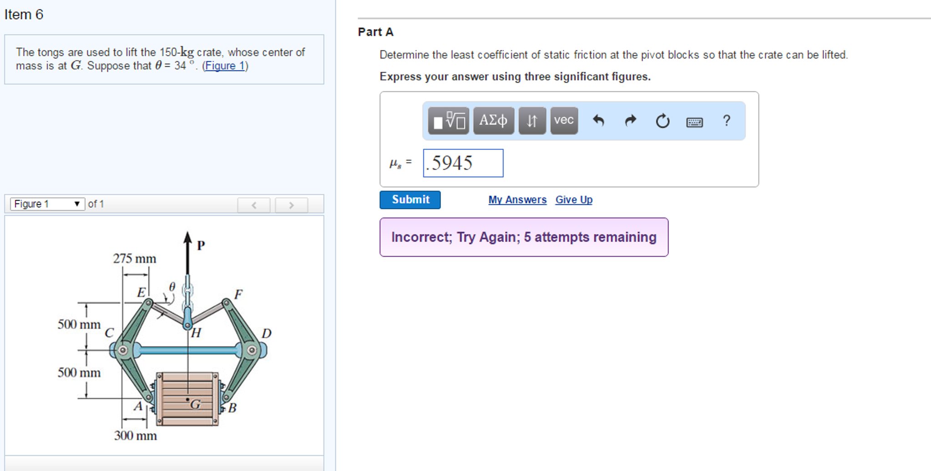Open the Figure 1 selector dropdown
The width and height of the screenshot is (931, 471).
click(x=47, y=204)
